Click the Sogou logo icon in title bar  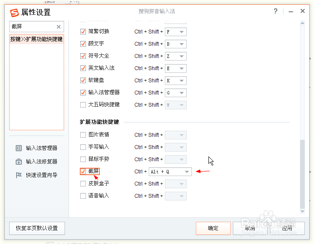(14, 13)
